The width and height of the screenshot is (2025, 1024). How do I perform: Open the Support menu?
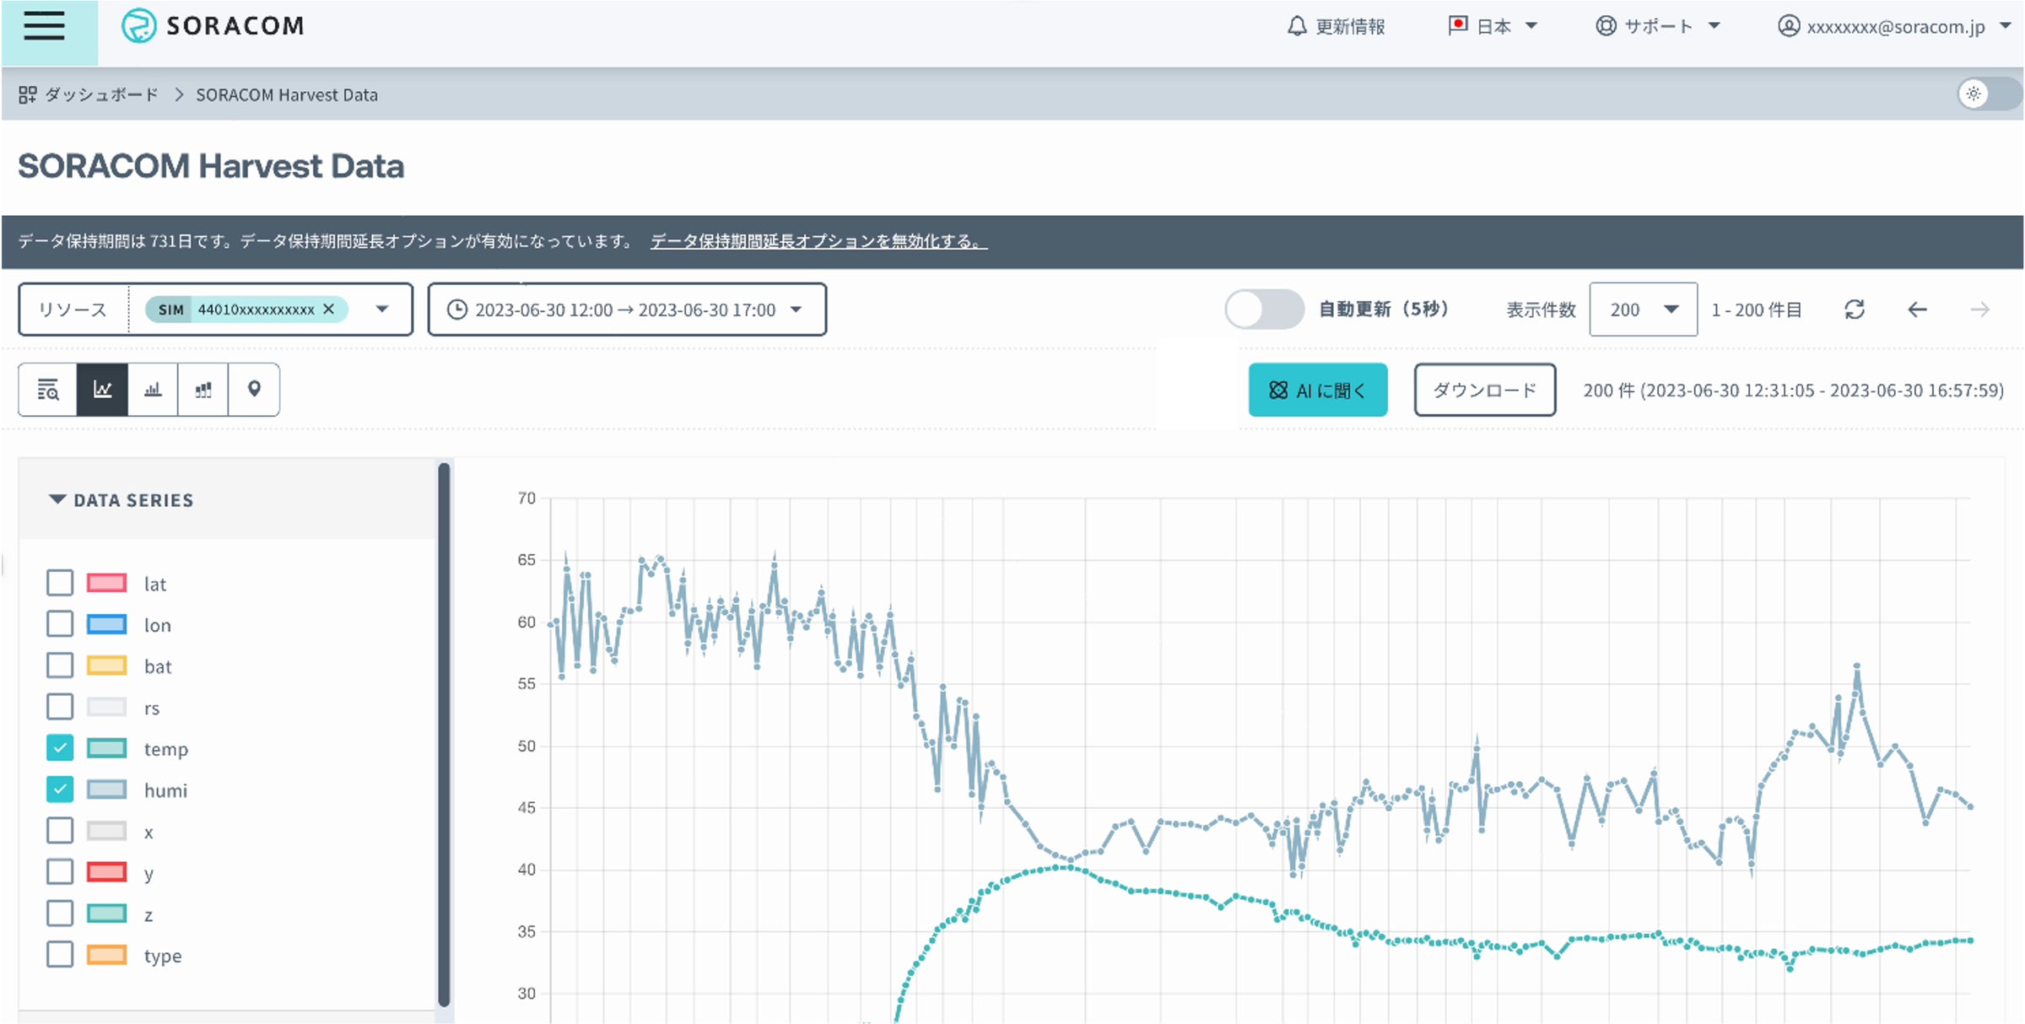click(x=1657, y=26)
